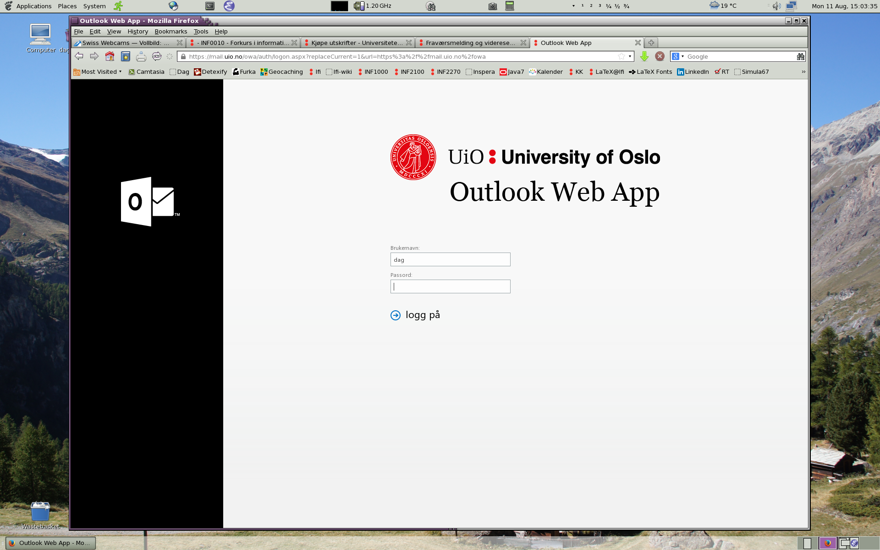The image size is (880, 550).
Task: Click the Passord password input field
Action: click(x=451, y=286)
